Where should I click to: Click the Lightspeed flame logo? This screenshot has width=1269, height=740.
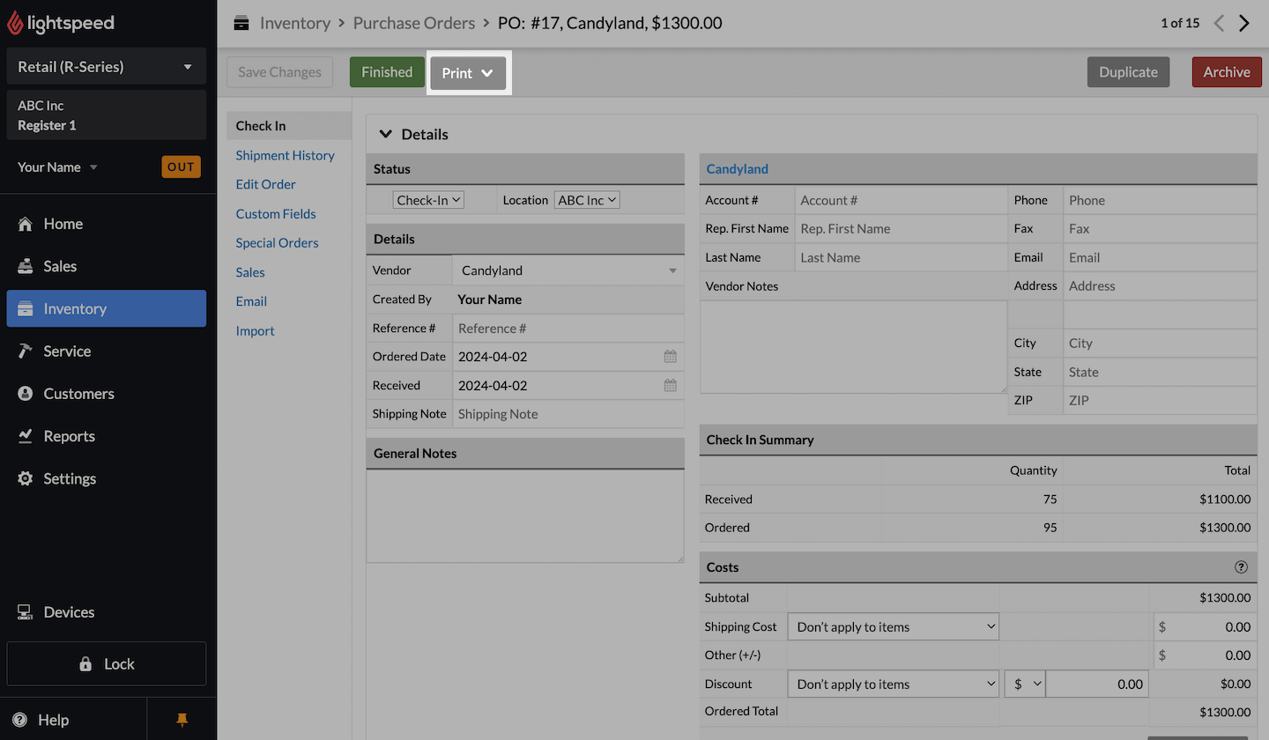coord(15,24)
